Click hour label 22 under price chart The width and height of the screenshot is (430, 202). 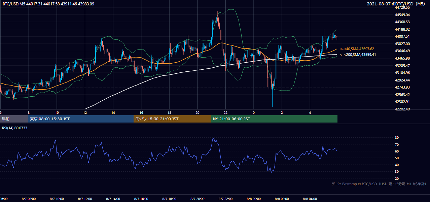tap(226, 112)
